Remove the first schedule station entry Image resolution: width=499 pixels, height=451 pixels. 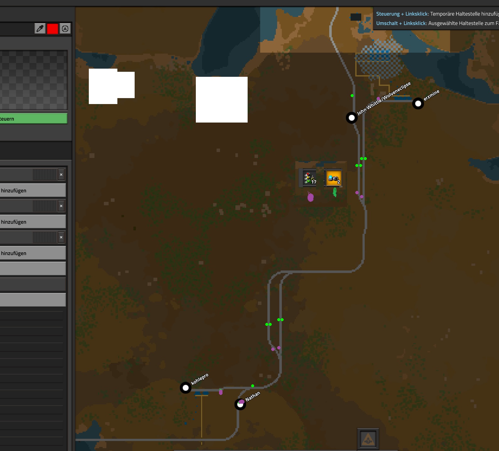pyautogui.click(x=61, y=175)
